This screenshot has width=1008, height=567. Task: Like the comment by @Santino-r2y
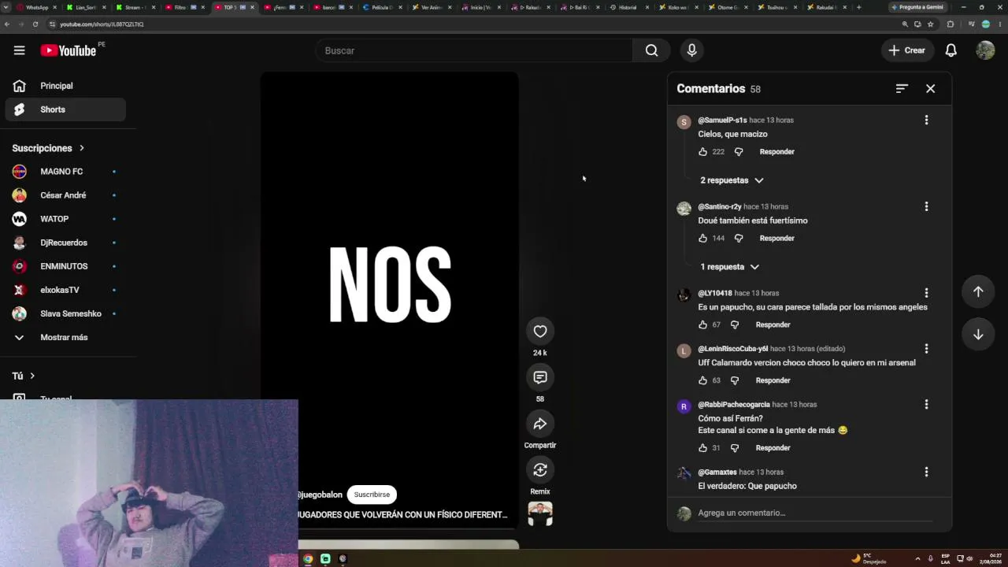pos(703,239)
